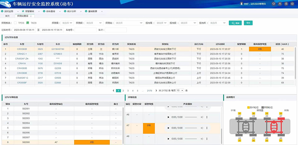The height and width of the screenshot is (145, 298).
Task: Open the 探测站 dropdown
Action: [129, 23]
